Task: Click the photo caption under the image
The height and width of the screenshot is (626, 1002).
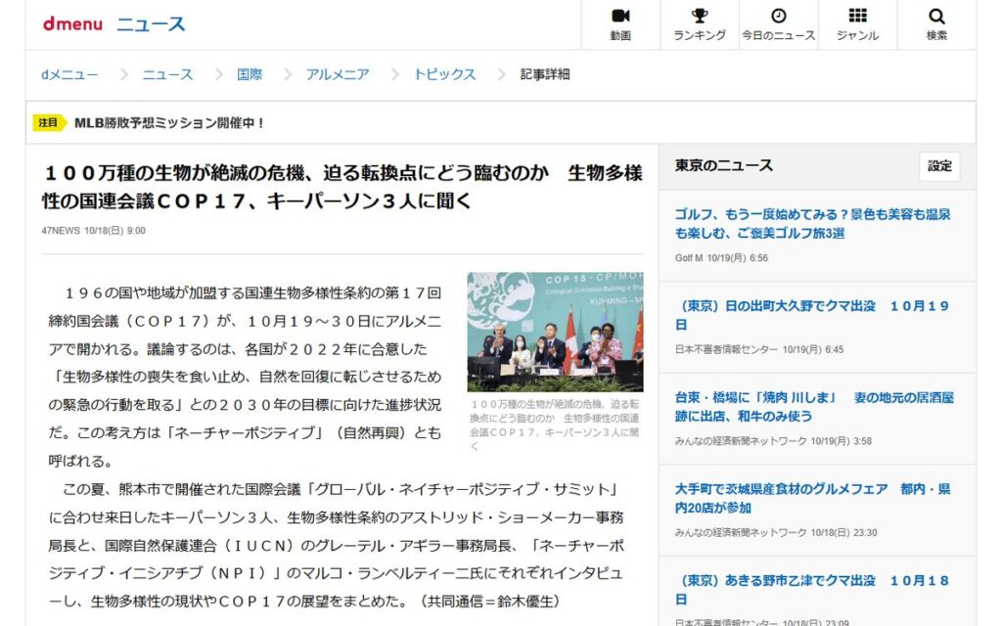Action: click(556, 425)
